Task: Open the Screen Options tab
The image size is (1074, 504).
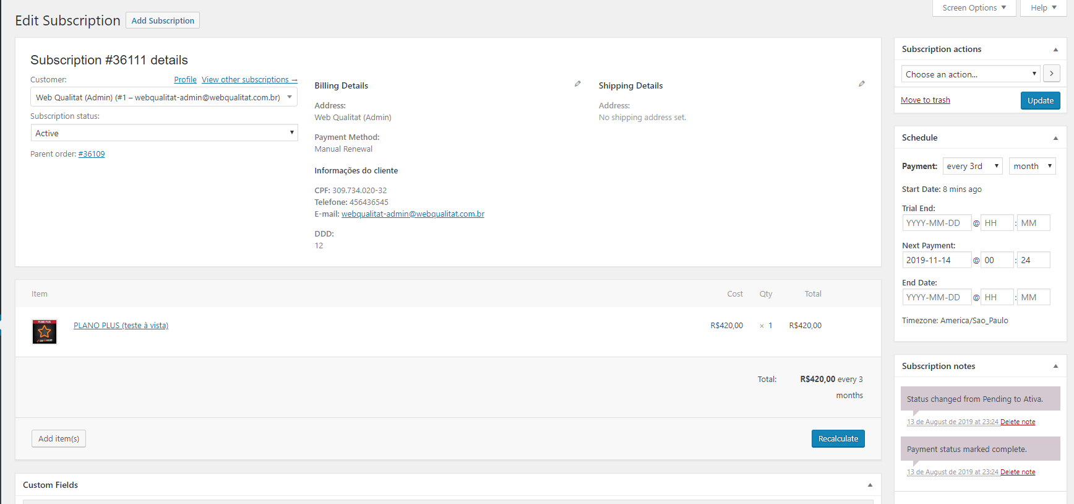Action: tap(974, 8)
